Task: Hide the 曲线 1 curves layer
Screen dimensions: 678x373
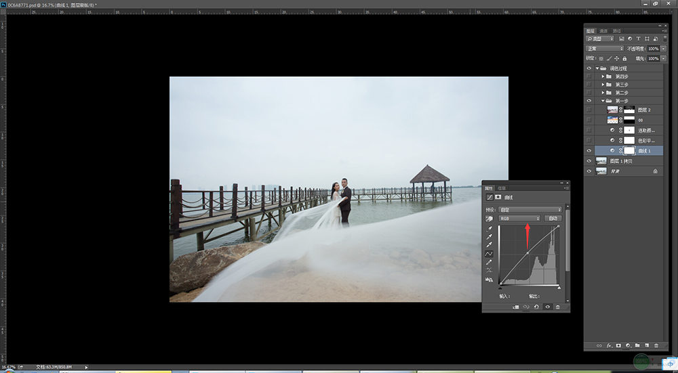Action: pyautogui.click(x=589, y=151)
